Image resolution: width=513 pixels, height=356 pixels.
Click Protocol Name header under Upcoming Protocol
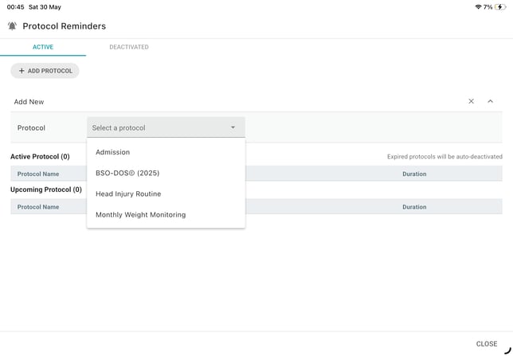coord(38,207)
